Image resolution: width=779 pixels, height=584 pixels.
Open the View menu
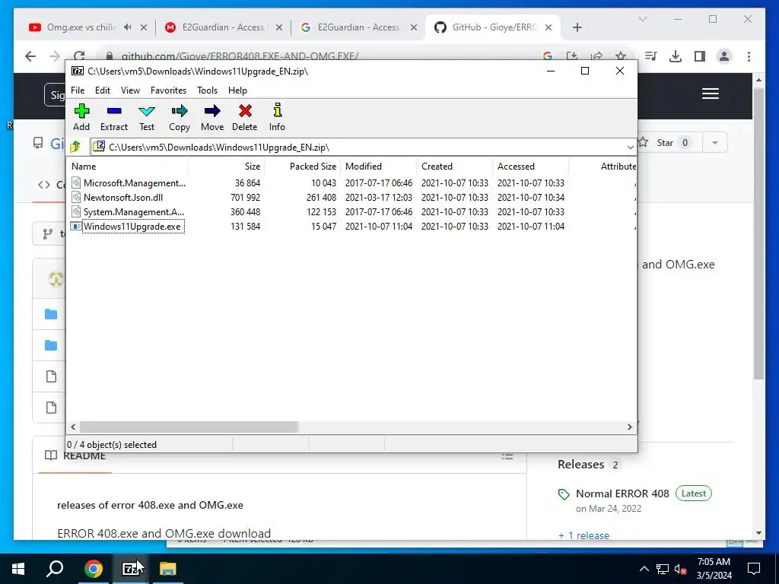click(130, 90)
